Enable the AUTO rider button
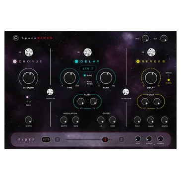 tap(46, 139)
